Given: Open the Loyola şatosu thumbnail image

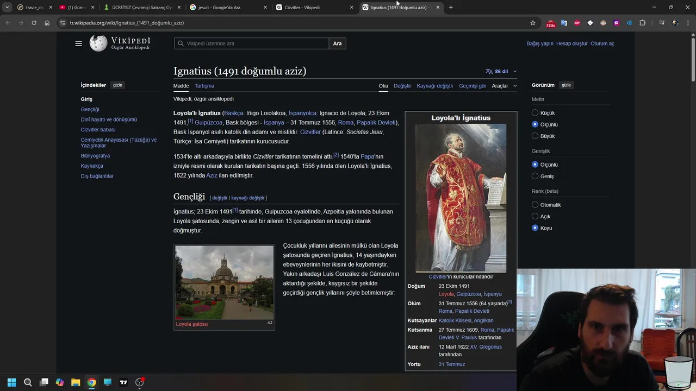Looking at the screenshot, I should (225, 282).
